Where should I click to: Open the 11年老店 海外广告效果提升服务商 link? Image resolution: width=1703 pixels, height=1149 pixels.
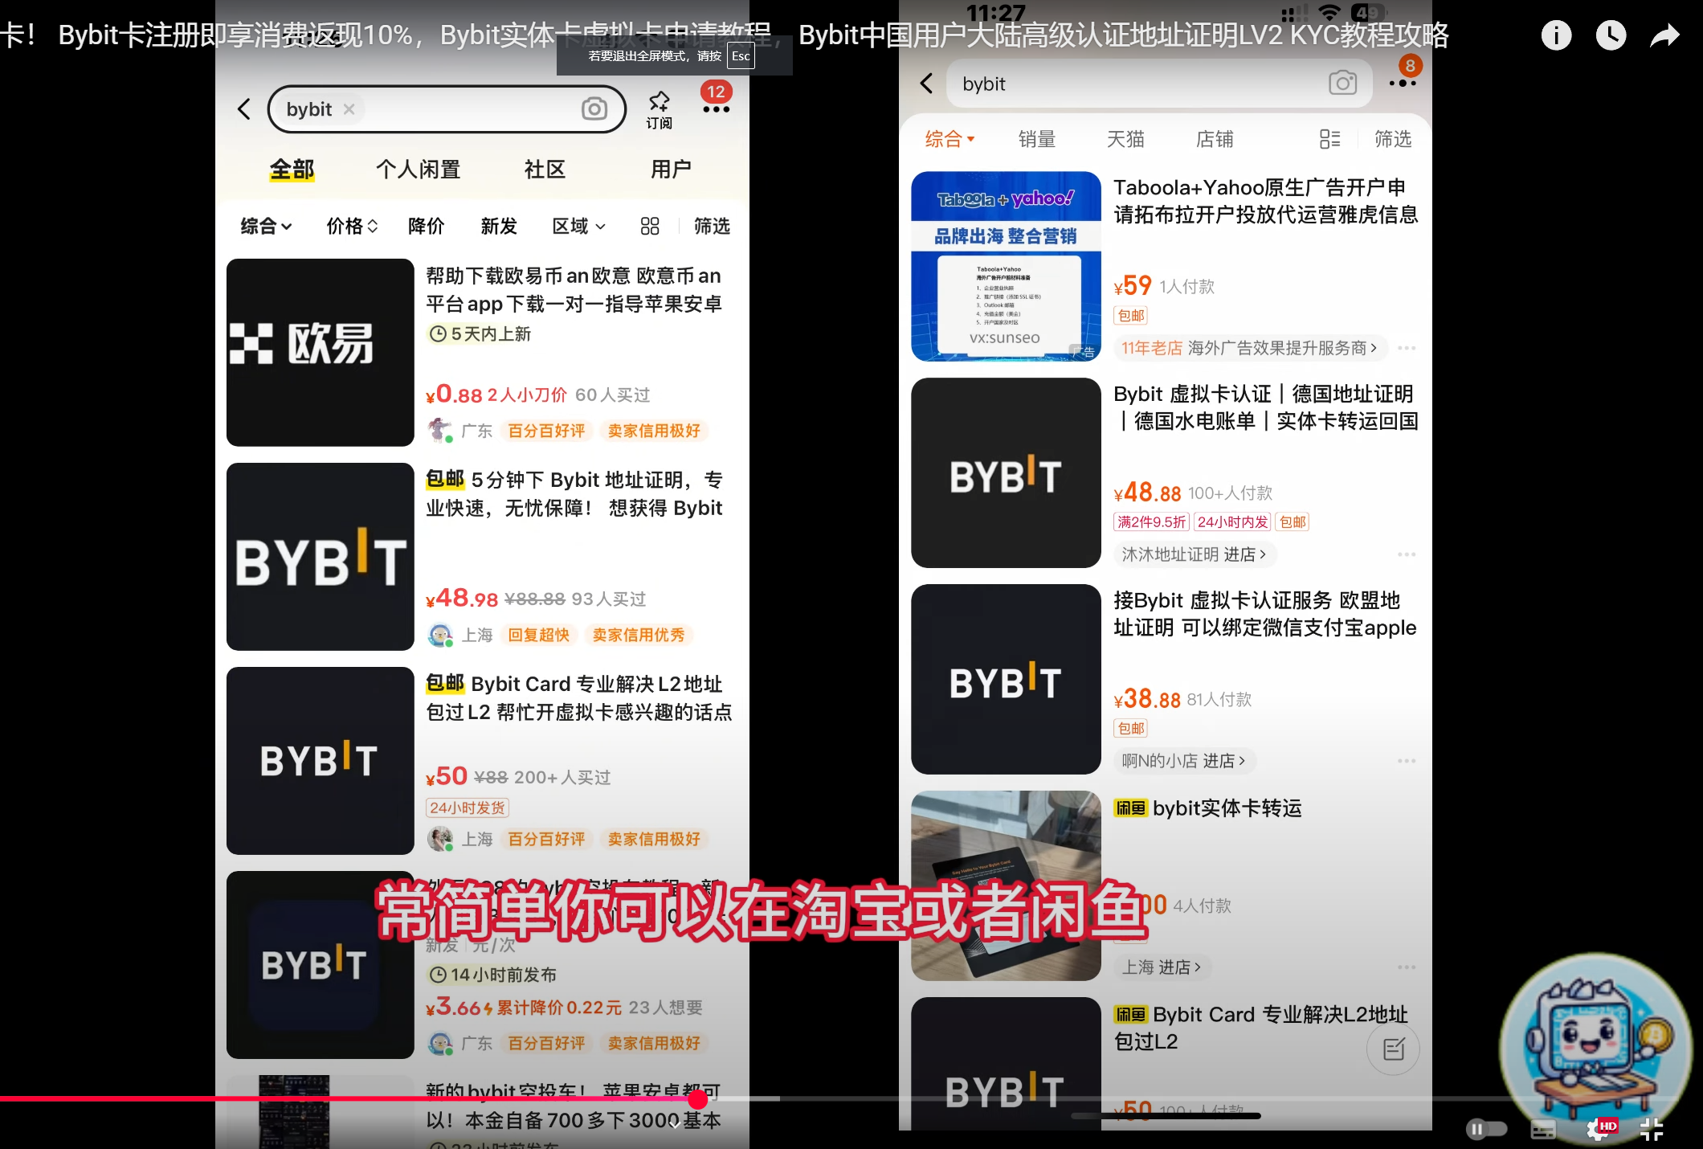coord(1249,348)
